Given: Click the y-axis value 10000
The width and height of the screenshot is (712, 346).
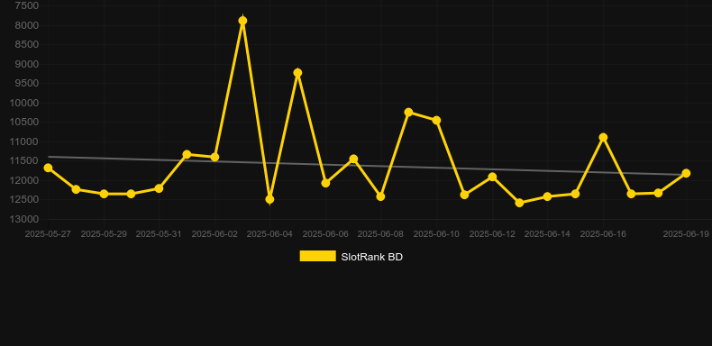Looking at the screenshot, I should tap(24, 103).
